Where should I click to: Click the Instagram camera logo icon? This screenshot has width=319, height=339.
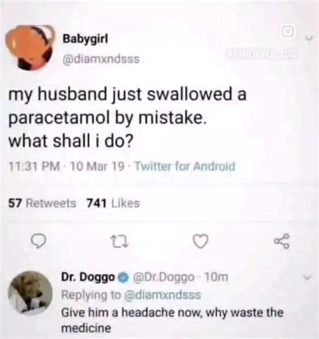287,33
